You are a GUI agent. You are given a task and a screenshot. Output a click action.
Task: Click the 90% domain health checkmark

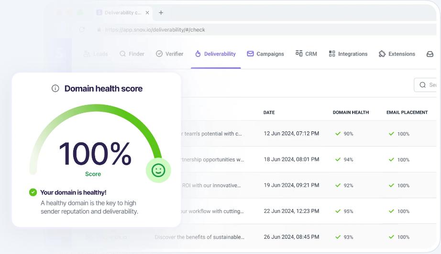click(x=338, y=134)
